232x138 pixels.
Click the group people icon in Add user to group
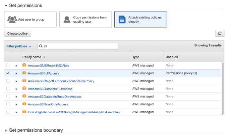(x=12, y=19)
